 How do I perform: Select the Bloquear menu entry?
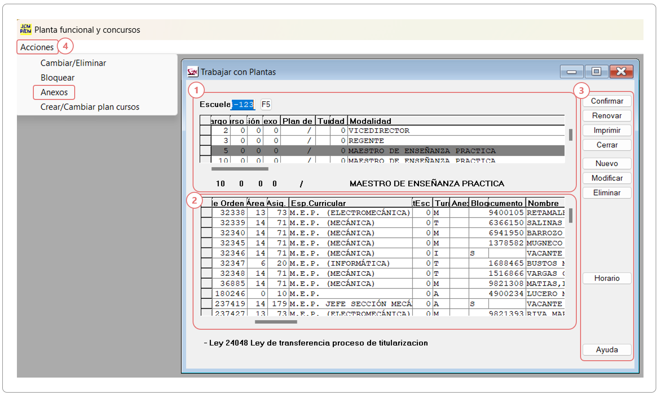[x=58, y=78]
